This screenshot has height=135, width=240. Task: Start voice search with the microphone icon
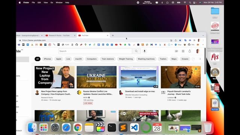click(144, 51)
